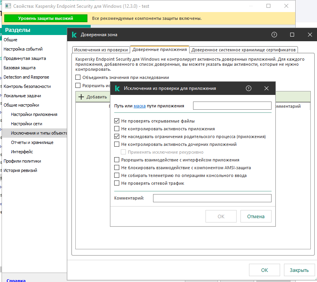Click the Kaspersky logo in the exclusions dialog title bar
Viewport: 317px width, 282px height.
(117, 88)
